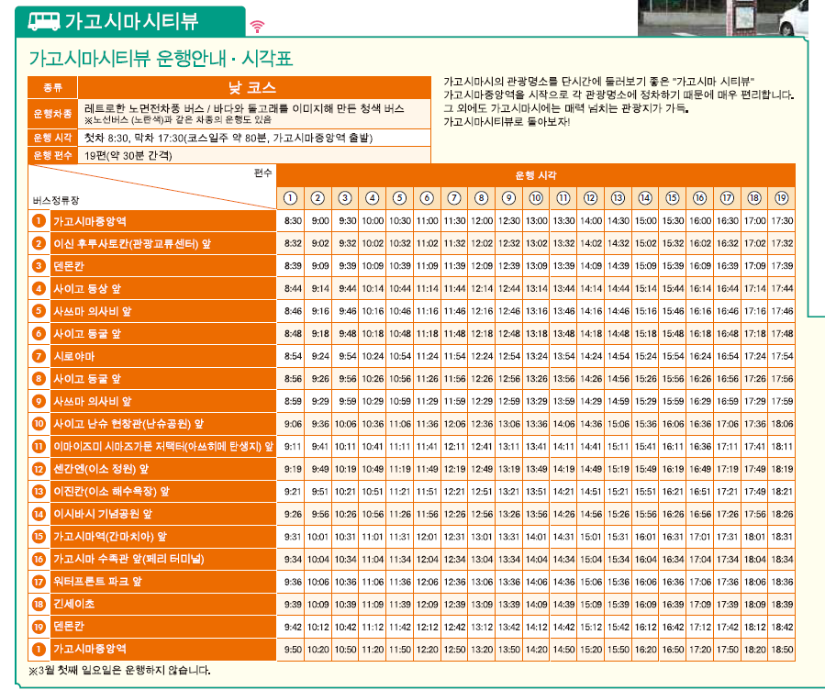Click the pink Wi-Fi signal icon
825x690 pixels.
pos(257,26)
